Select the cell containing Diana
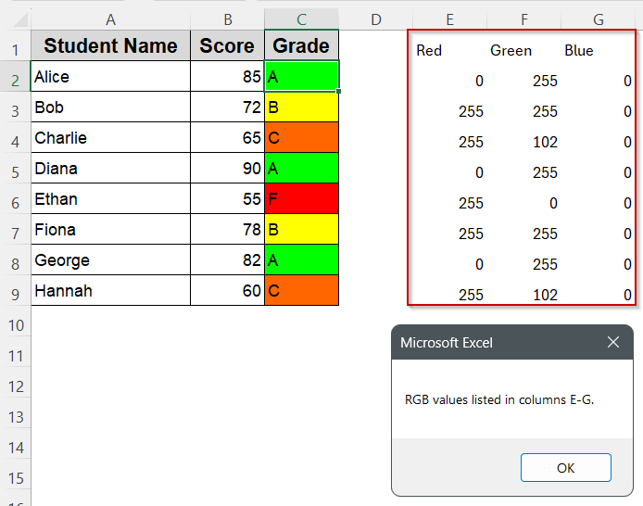 [111, 168]
